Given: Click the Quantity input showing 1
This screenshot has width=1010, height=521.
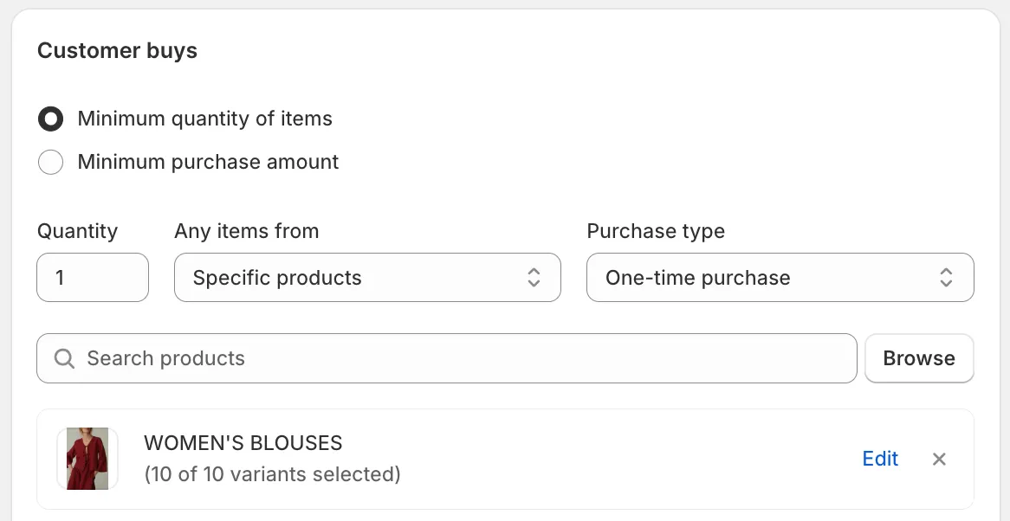Looking at the screenshot, I should 92,277.
